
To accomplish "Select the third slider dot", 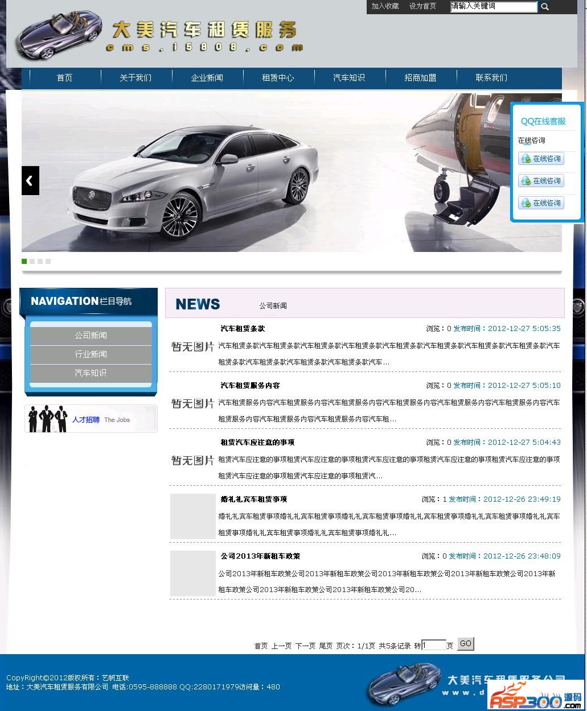I will [x=40, y=261].
